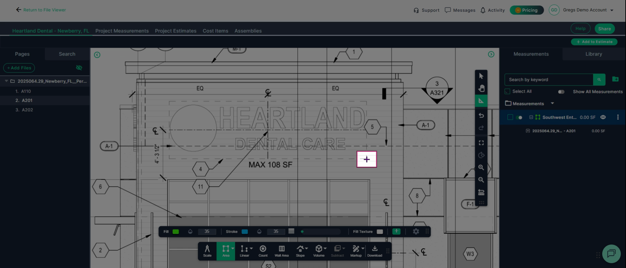Image resolution: width=626 pixels, height=268 pixels.
Task: Click the zoom out magnifier
Action: click(481, 180)
